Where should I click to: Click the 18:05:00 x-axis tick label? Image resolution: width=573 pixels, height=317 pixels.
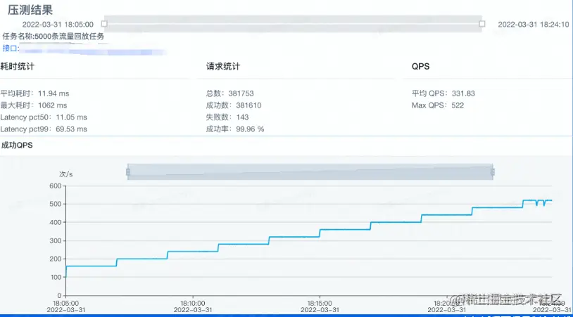[x=65, y=303]
